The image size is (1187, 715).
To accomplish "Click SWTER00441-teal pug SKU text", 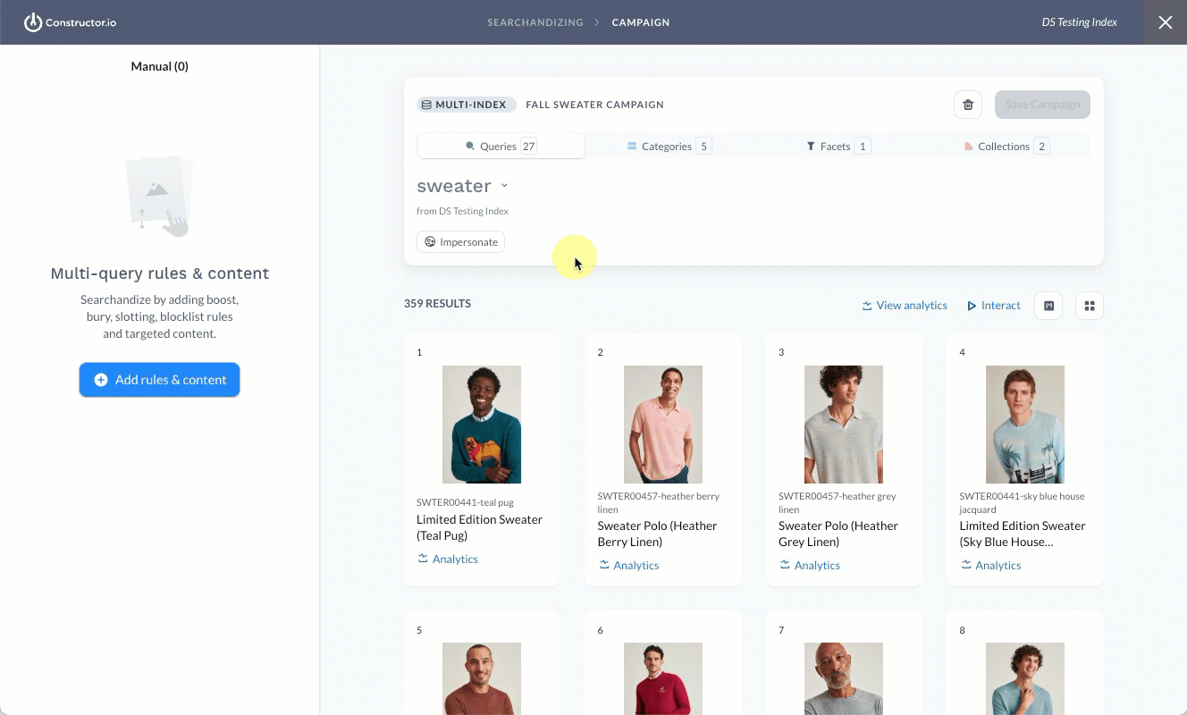I will tap(465, 502).
